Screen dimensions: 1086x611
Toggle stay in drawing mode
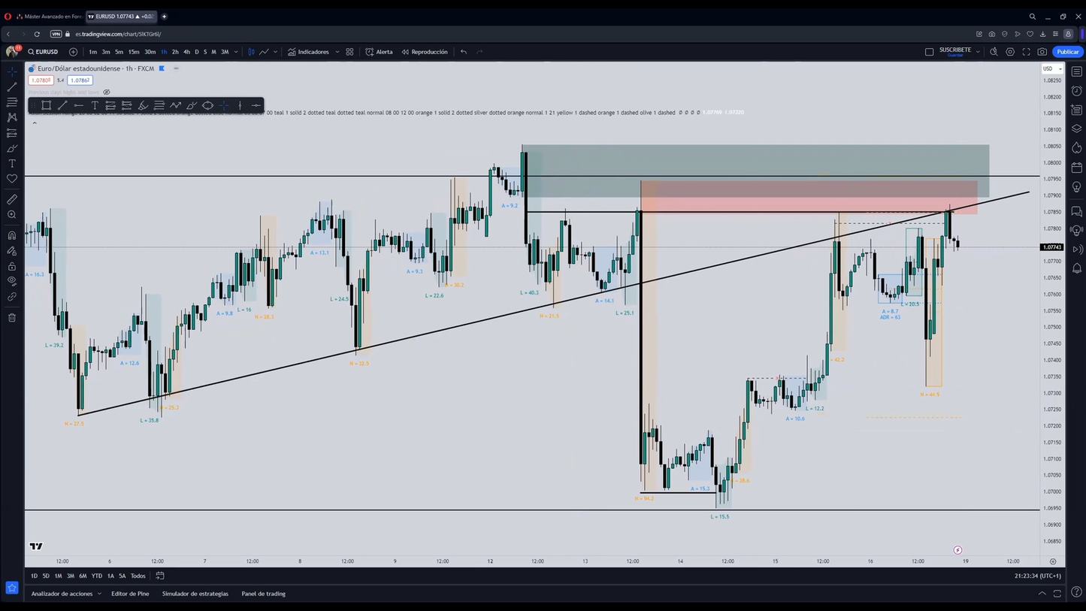click(12, 251)
